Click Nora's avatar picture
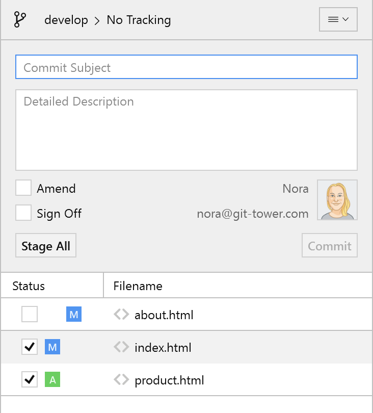373x413 pixels. point(337,200)
